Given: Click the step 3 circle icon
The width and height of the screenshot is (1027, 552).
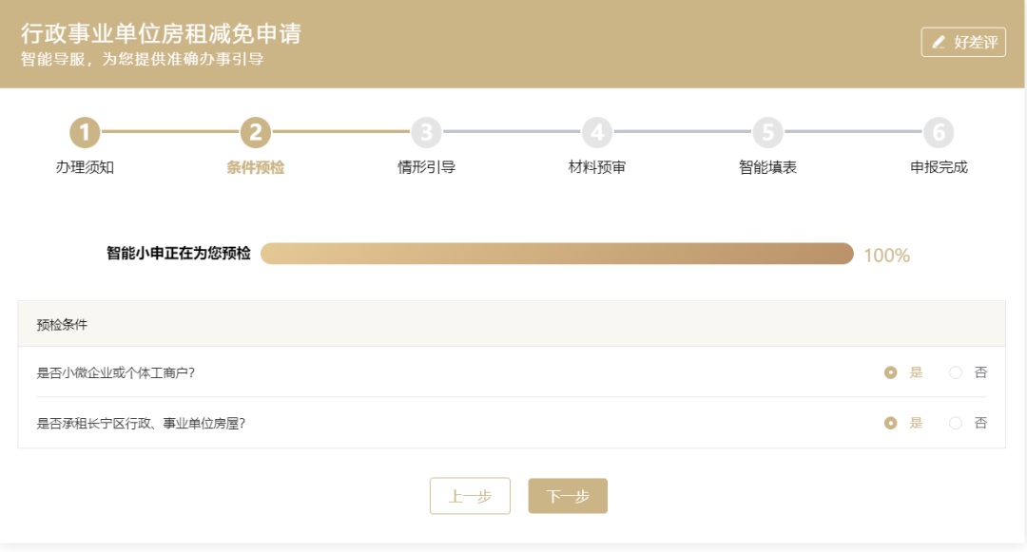Looking at the screenshot, I should point(426,132).
